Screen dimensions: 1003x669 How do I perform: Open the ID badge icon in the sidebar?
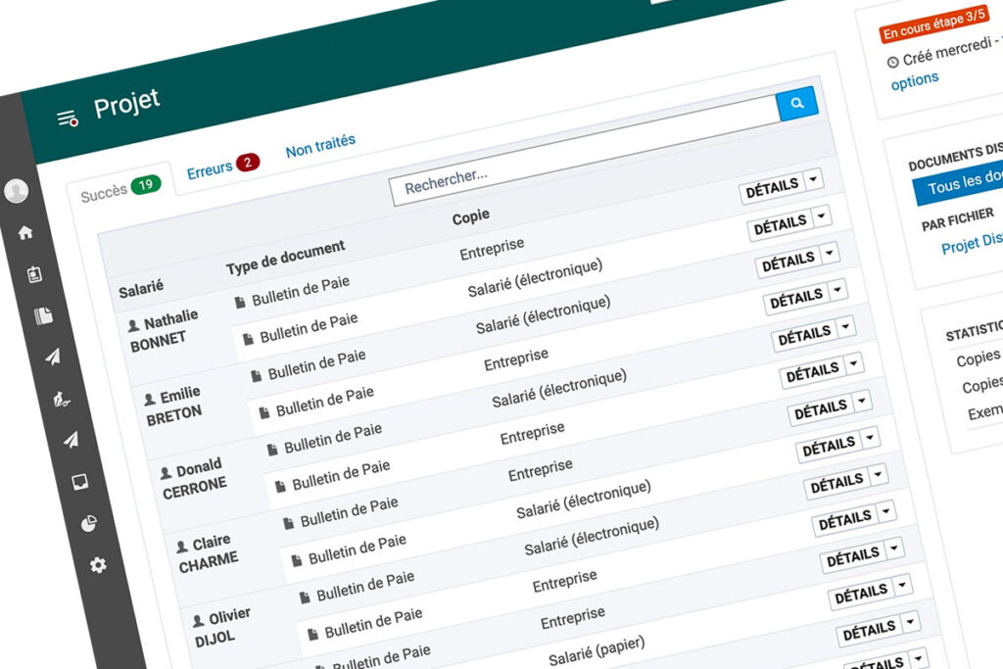point(35,275)
